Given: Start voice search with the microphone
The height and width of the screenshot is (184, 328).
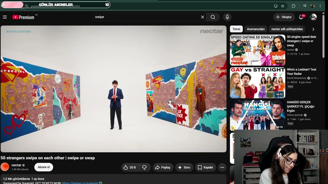Looking at the screenshot, I should tap(227, 17).
